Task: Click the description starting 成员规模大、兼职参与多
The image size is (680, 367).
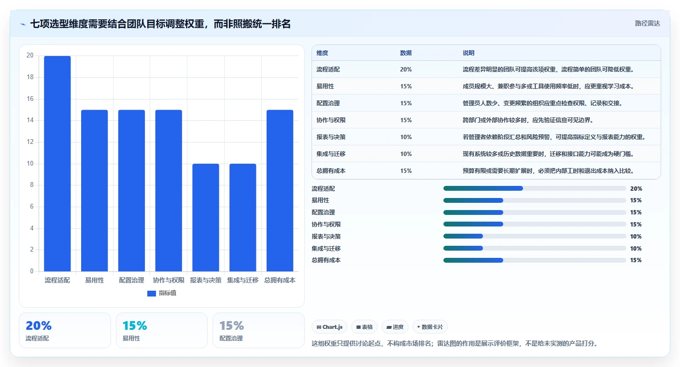Action: pyautogui.click(x=548, y=86)
